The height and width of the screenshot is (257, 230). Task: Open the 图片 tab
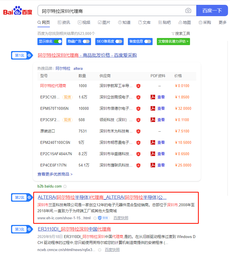click(x=104, y=22)
